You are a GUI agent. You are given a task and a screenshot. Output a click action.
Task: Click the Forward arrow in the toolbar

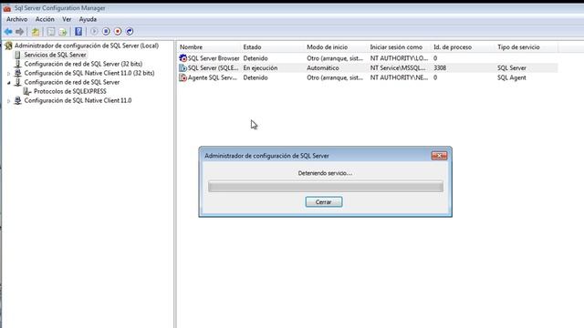tap(20, 32)
